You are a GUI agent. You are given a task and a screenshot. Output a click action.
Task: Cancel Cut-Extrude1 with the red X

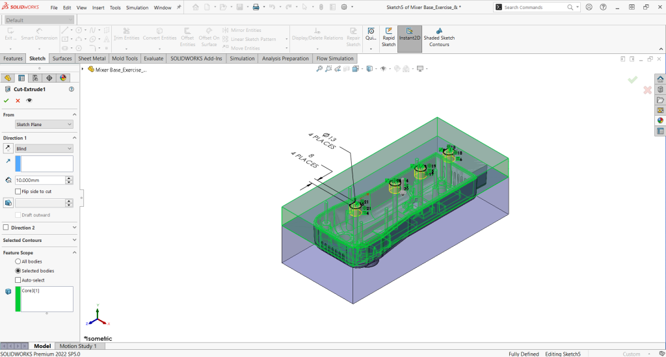pyautogui.click(x=18, y=101)
